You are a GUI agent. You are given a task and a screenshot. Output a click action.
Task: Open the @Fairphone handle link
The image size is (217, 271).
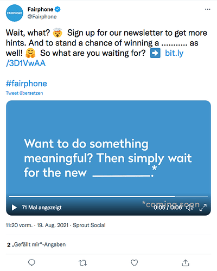pyautogui.click(x=42, y=17)
